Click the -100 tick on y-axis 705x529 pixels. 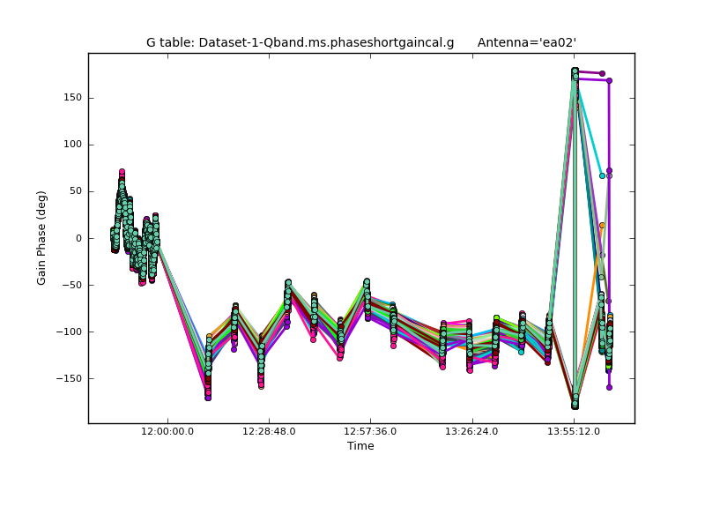click(x=69, y=332)
